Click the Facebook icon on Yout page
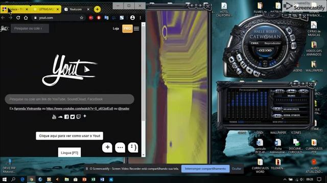 coord(66,117)
